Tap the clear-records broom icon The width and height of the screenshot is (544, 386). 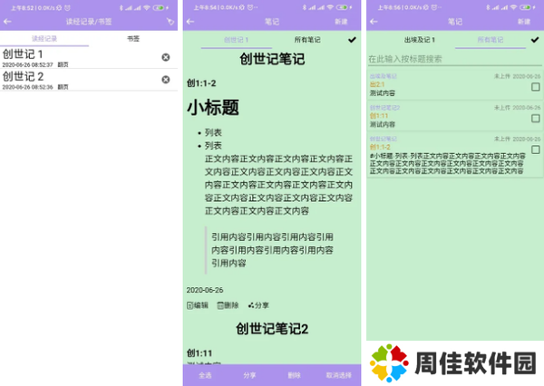pyautogui.click(x=170, y=22)
